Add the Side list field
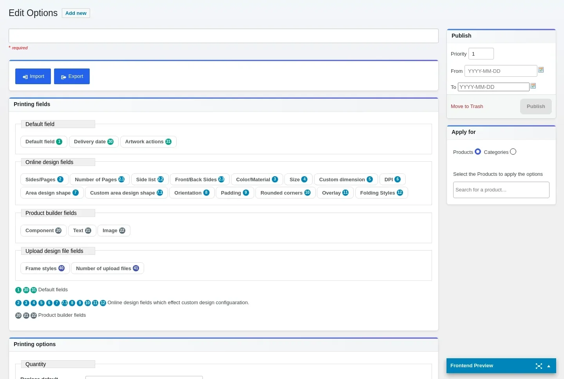The height and width of the screenshot is (379, 564). tap(150, 180)
